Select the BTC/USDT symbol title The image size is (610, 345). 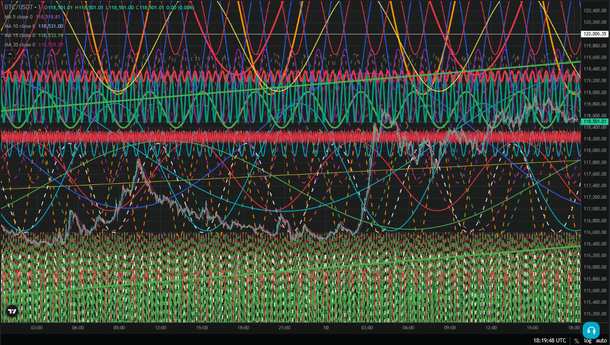click(x=19, y=7)
